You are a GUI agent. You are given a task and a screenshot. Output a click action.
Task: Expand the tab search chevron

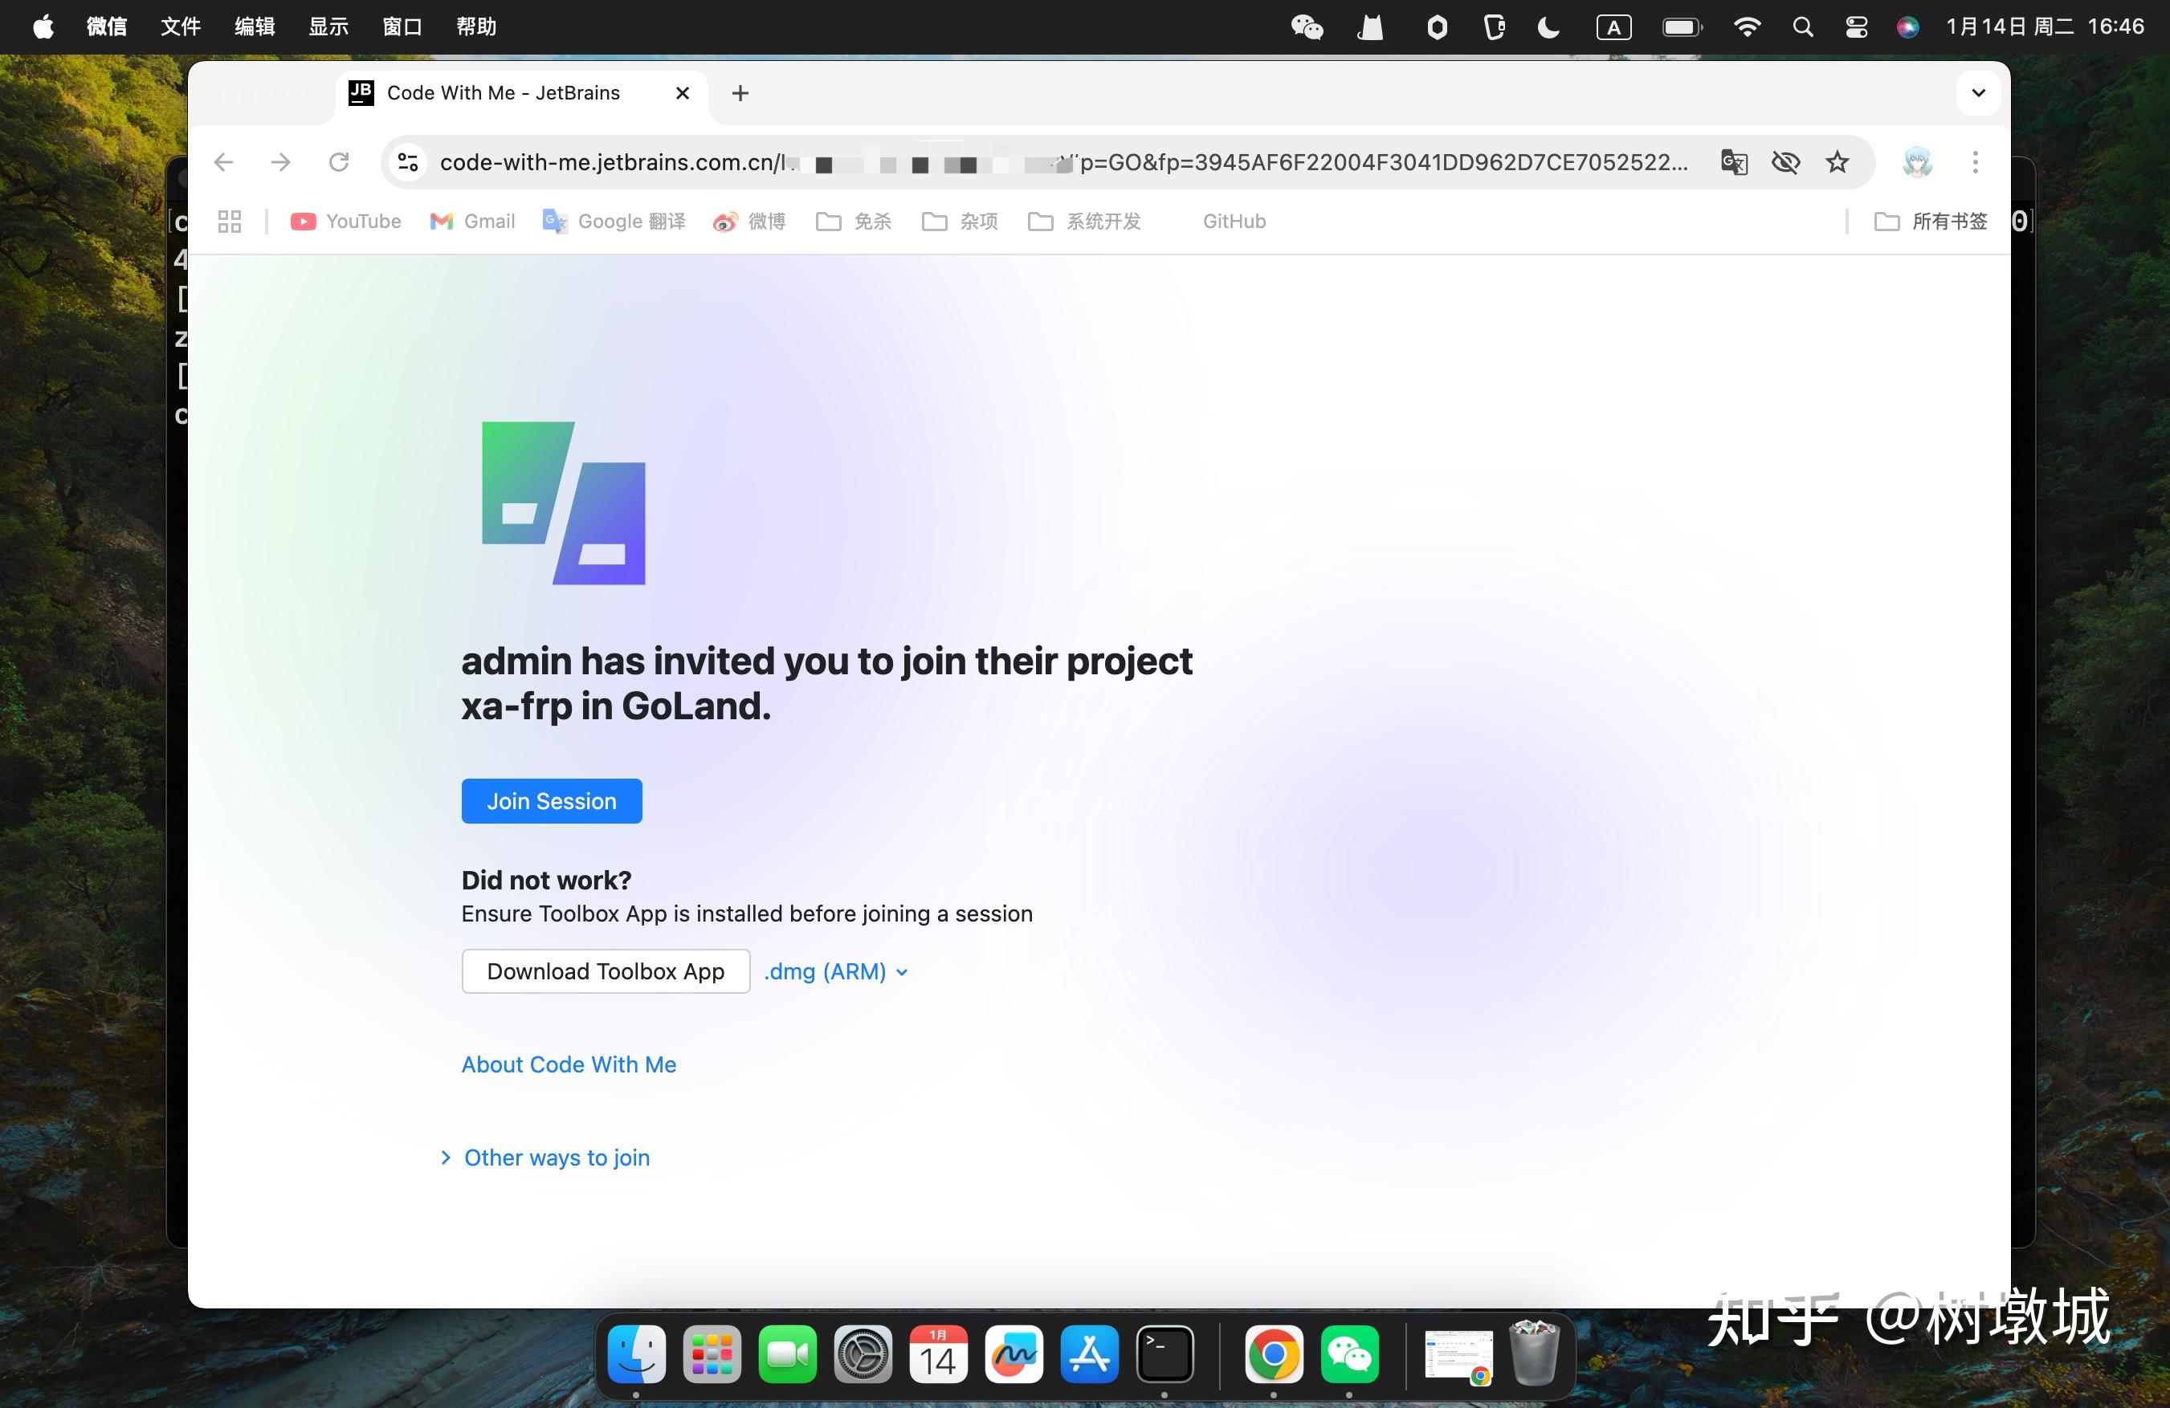pyautogui.click(x=1976, y=92)
